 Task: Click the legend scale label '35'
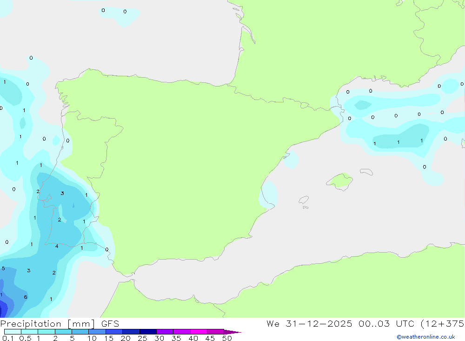[x=176, y=338]
